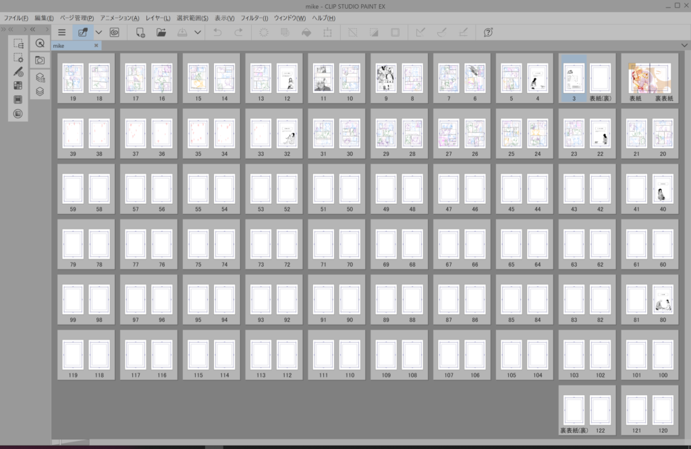Viewport: 691px width, 449px height.
Task: Select page 80 thumbnail
Action: (662, 298)
